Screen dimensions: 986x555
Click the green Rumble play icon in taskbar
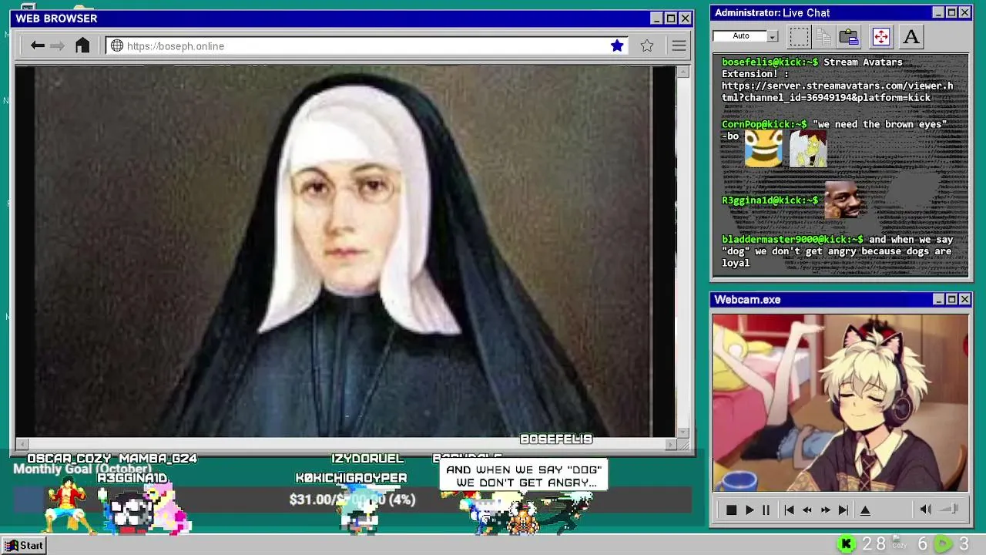(943, 544)
